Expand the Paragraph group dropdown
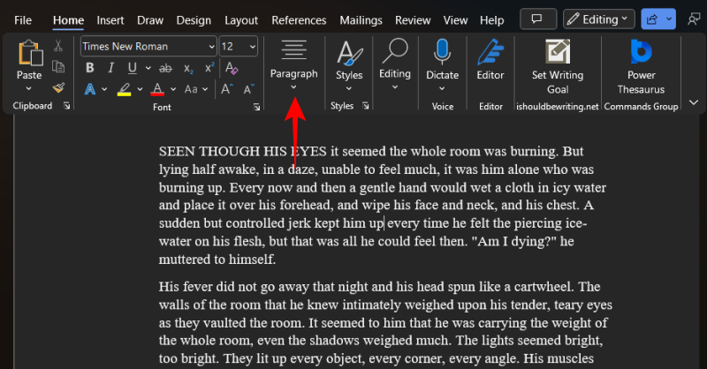Image resolution: width=707 pixels, height=369 pixels. click(293, 86)
